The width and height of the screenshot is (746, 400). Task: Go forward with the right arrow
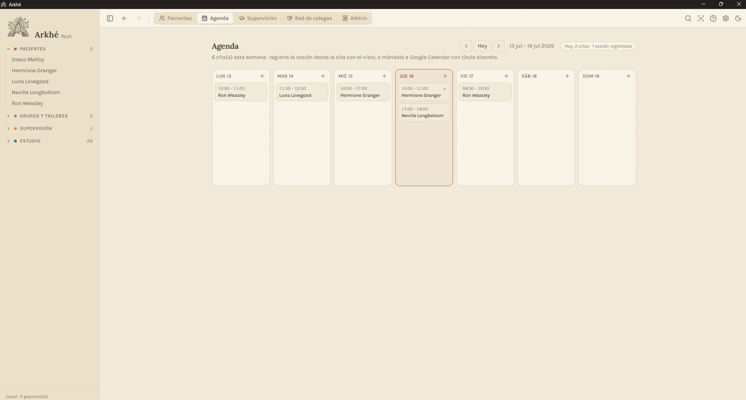(x=139, y=18)
